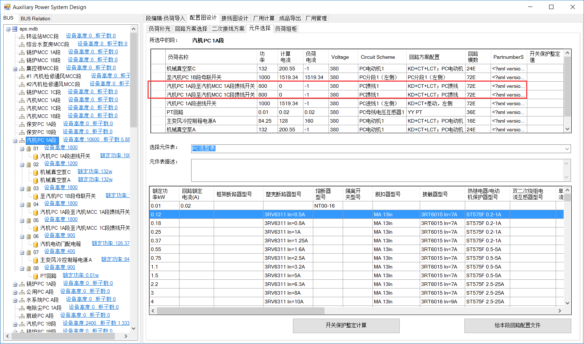Click load icon beside 汽机电动门配电箱

36,244
